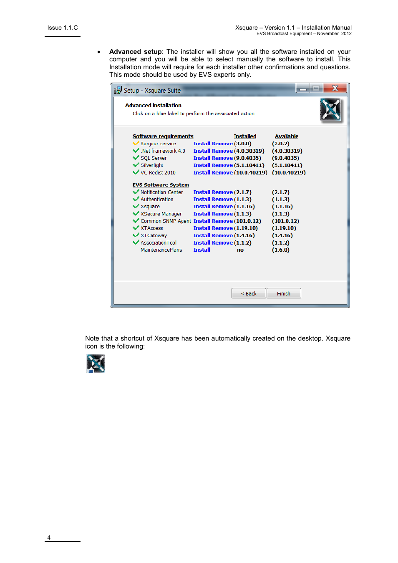The height and width of the screenshot is (563, 398).
Task: Click Install for MaintenancePlans
Action: coord(202,250)
